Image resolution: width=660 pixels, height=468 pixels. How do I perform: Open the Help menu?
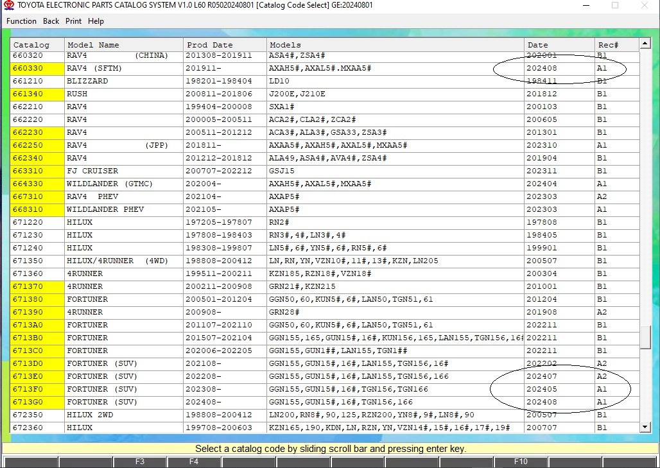pos(96,21)
